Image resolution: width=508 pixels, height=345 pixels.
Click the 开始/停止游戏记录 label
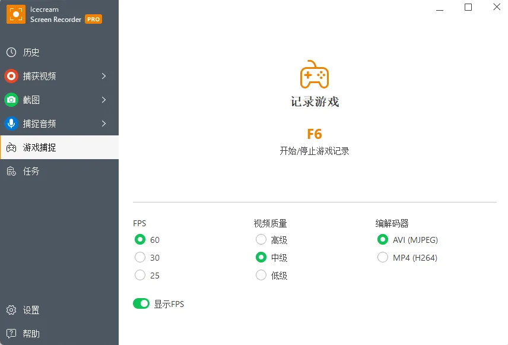pyautogui.click(x=315, y=151)
